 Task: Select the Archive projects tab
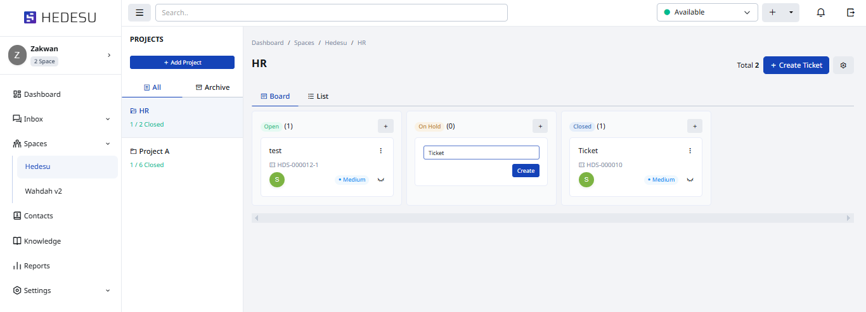coord(212,87)
